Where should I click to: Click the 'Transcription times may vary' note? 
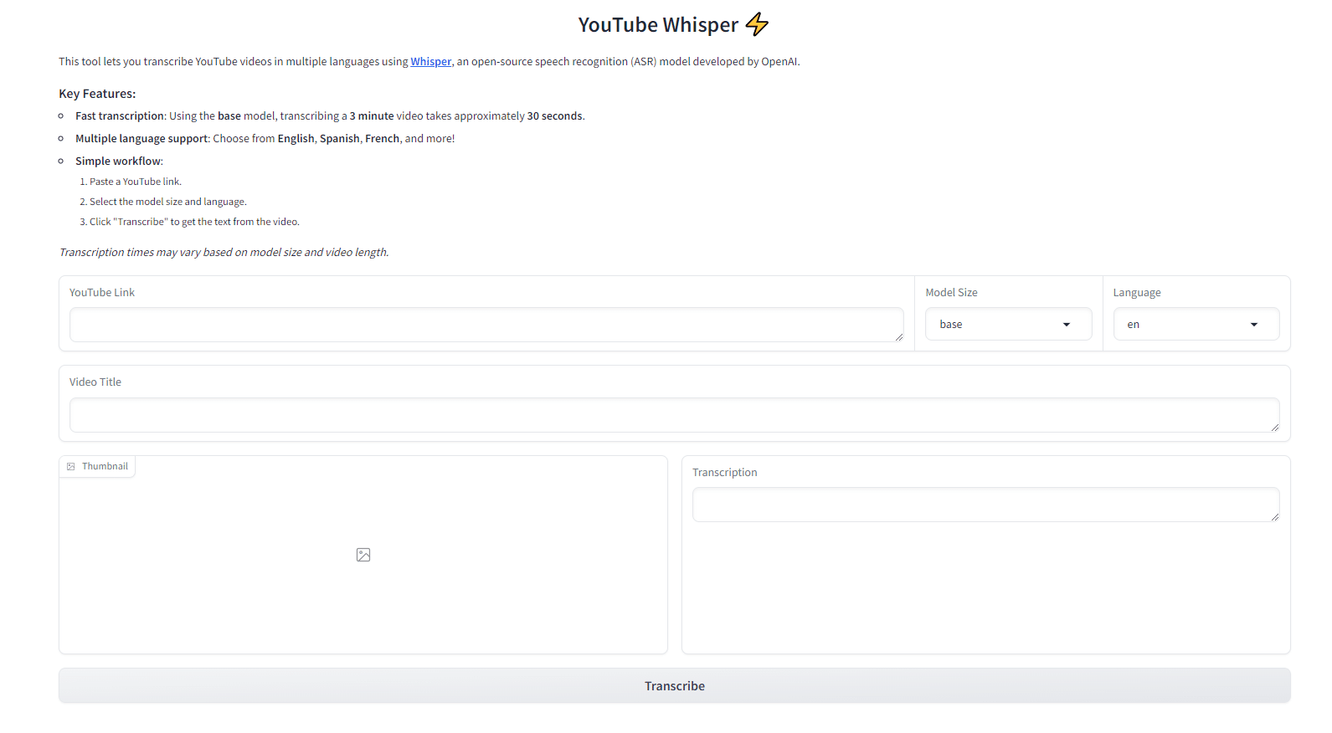pos(224,252)
